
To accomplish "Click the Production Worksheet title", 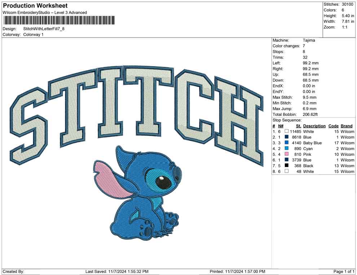I will pos(35,6).
